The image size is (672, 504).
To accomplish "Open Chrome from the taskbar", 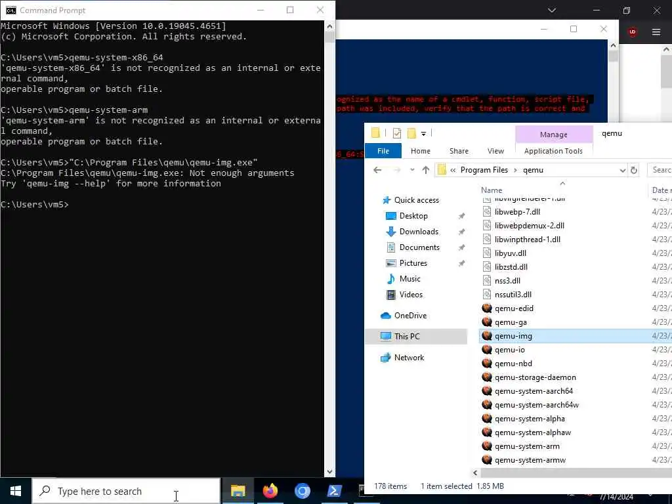I will (x=302, y=491).
